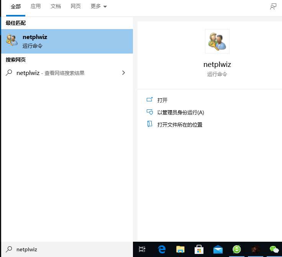Open the green 360 browser on taskbar
The height and width of the screenshot is (257, 282).
[x=236, y=249]
